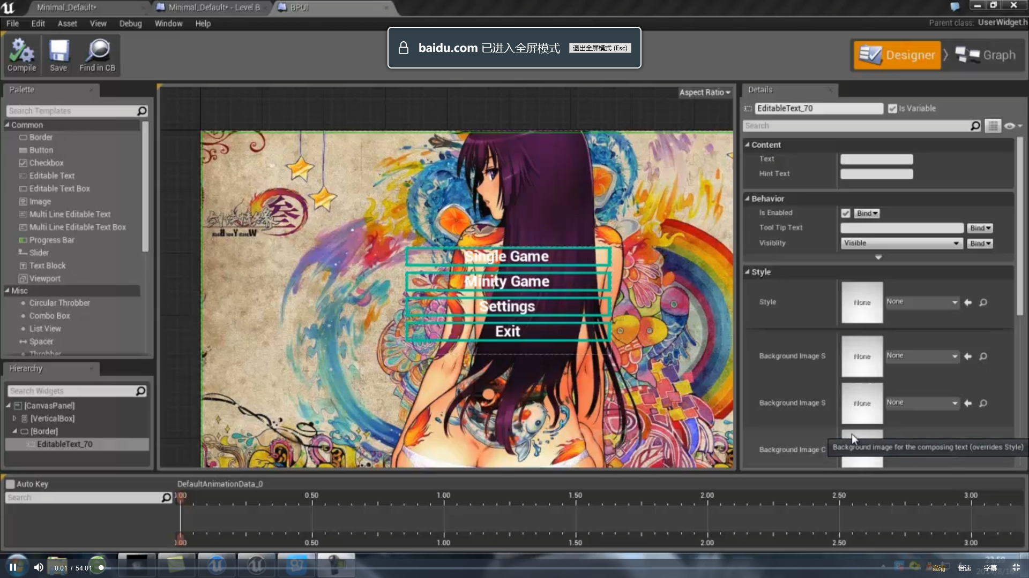
Task: Open the File menu
Action: point(12,24)
